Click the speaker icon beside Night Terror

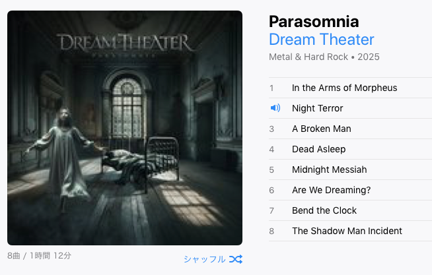point(275,107)
